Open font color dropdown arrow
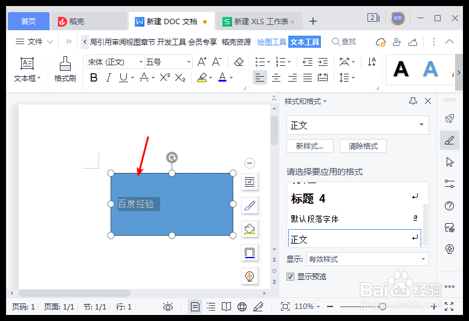Viewport: 469px width, 321px height. point(231,78)
